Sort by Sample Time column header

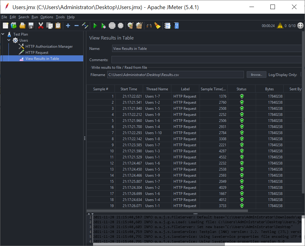point(213,89)
